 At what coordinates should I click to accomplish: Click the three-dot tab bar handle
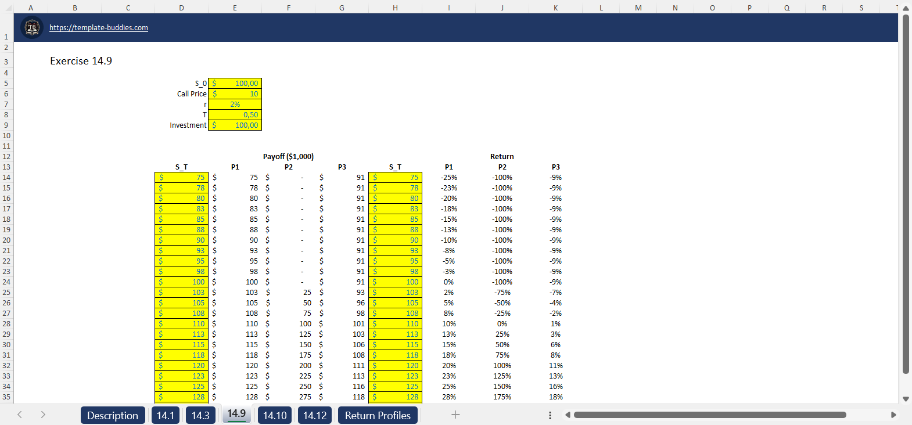pyautogui.click(x=550, y=415)
